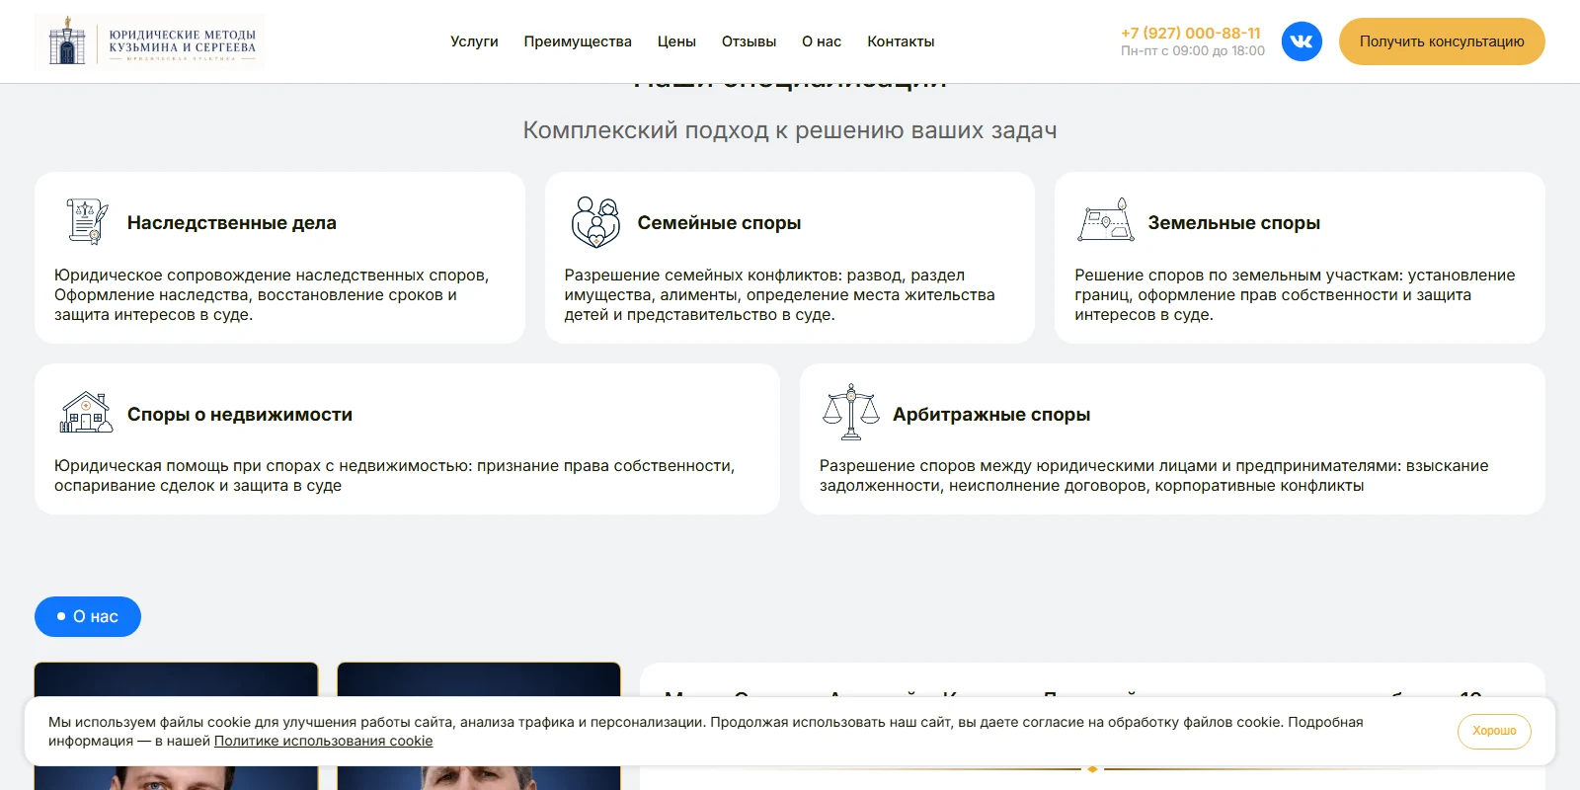Click the arbitration disputes description text

[1153, 475]
